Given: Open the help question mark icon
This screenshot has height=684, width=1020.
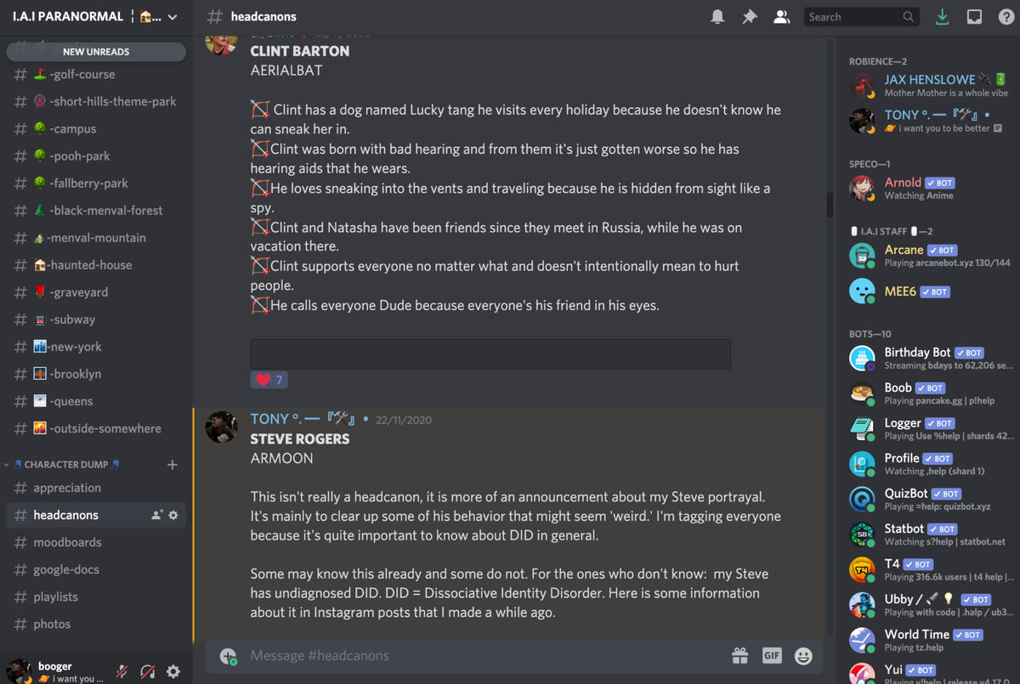Looking at the screenshot, I should [1006, 17].
